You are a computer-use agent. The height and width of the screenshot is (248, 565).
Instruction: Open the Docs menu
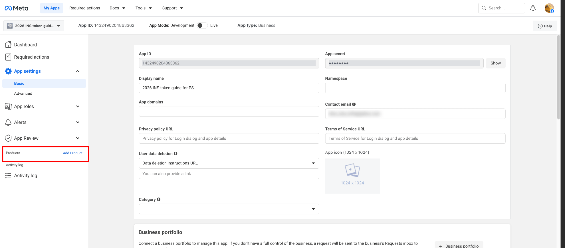[117, 8]
